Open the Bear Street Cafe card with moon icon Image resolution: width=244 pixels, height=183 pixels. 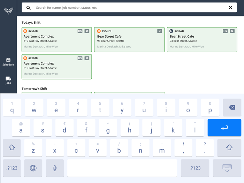(202, 39)
